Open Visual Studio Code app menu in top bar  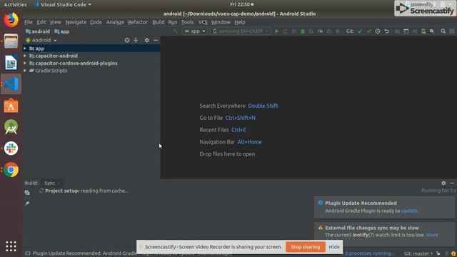tap(63, 5)
